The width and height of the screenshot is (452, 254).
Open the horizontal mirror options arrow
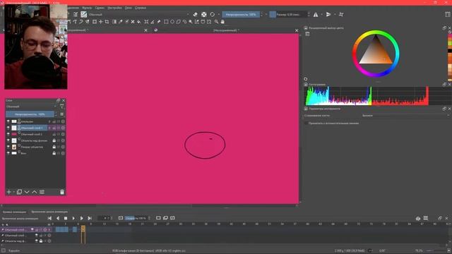tap(322, 14)
